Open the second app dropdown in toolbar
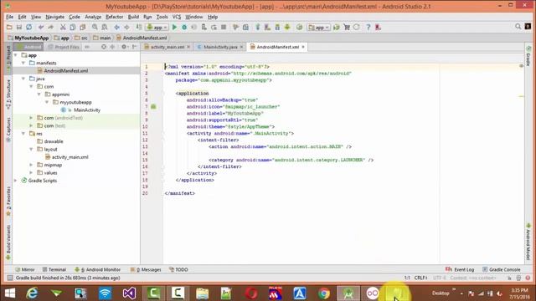536x301 pixels. pos(318,27)
